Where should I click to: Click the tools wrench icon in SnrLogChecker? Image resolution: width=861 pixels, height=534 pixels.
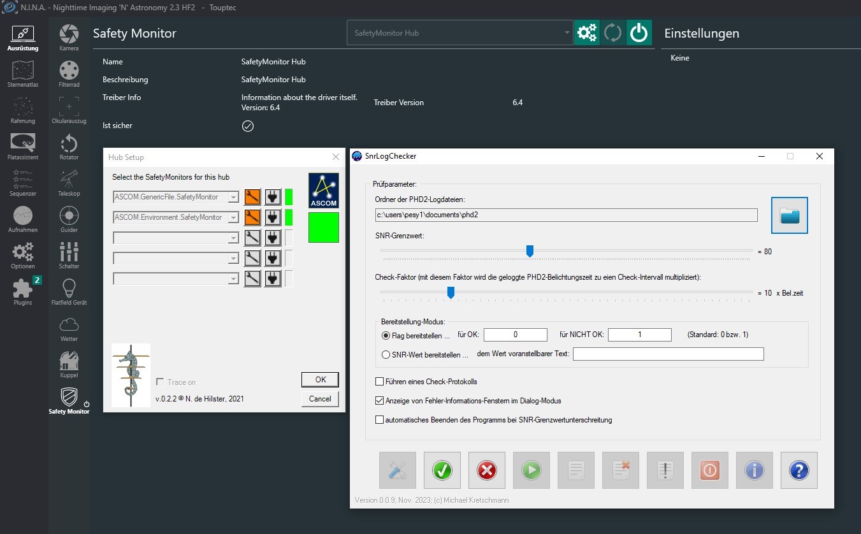[398, 470]
